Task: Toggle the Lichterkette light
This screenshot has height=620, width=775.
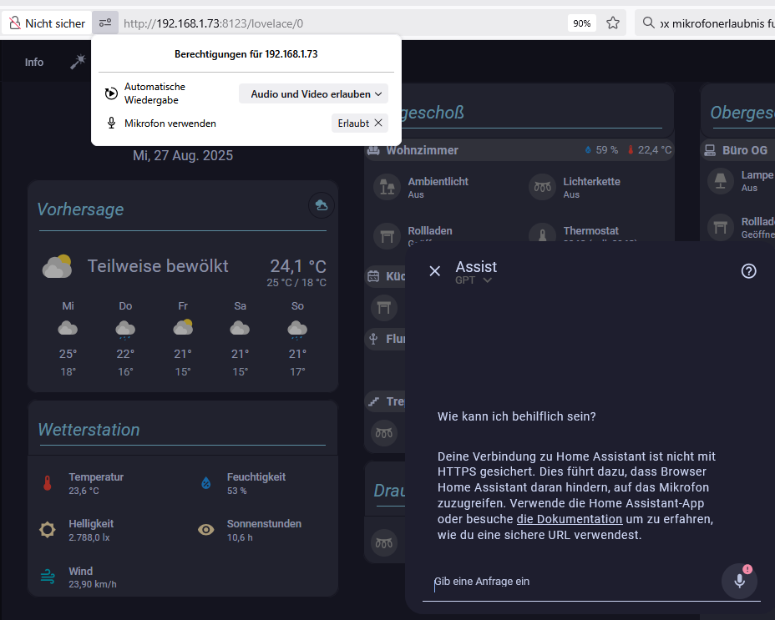Action: coord(542,187)
